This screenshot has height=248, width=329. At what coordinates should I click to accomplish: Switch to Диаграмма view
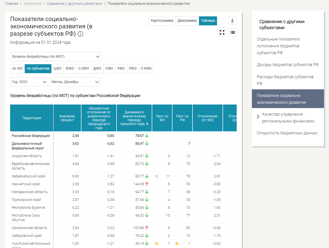click(187, 21)
